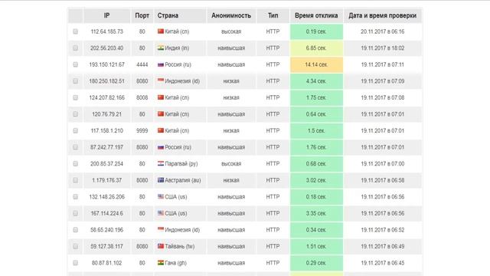
Task: Click the Ghana flag icon
Action: pos(161,262)
